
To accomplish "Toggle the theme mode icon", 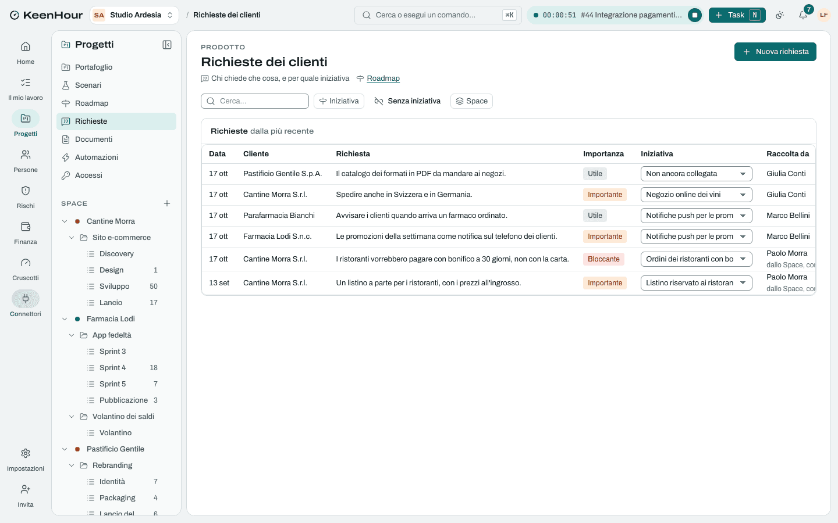I will 780,15.
